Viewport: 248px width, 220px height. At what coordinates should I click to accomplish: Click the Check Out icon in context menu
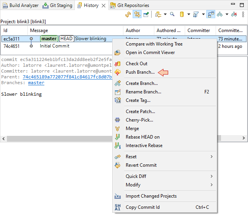tap(118, 64)
